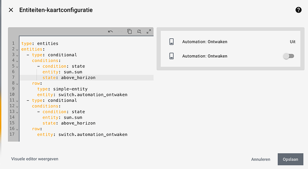This screenshot has height=169, width=308.
Task: Place cursor on 'type: simple-entity' line
Action: tap(62, 89)
